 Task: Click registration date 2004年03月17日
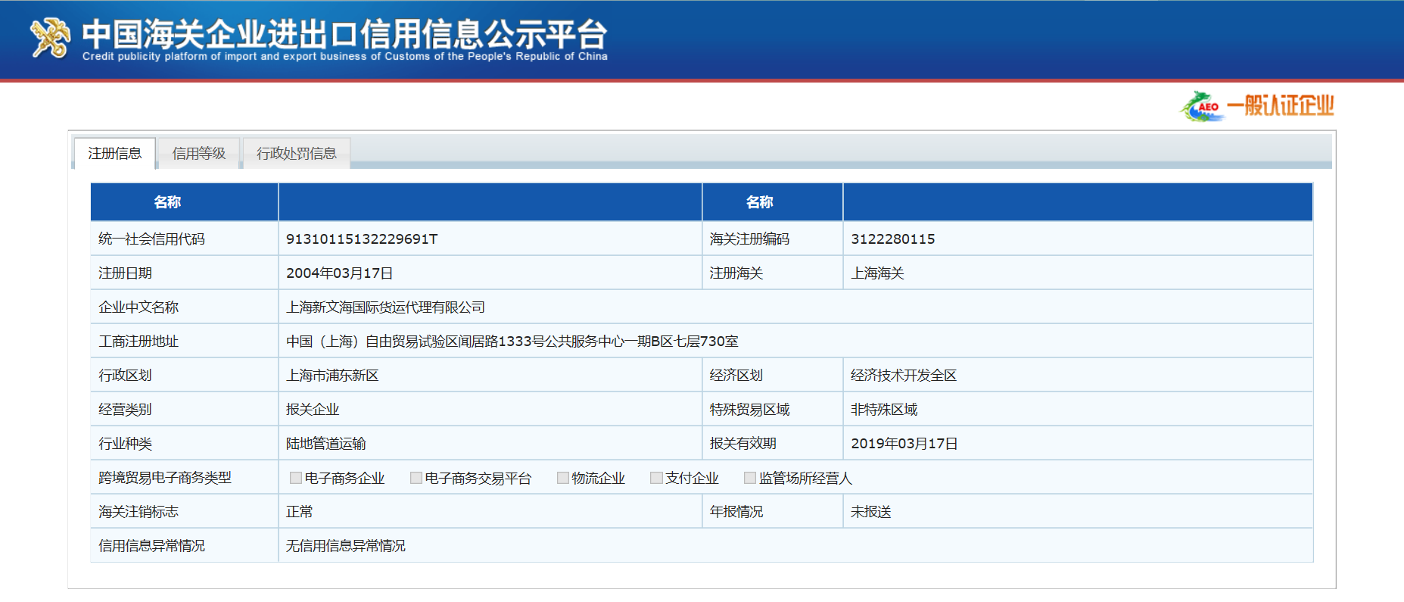click(x=340, y=273)
